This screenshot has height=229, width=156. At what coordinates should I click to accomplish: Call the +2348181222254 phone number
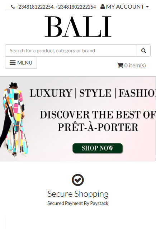[x=34, y=7]
